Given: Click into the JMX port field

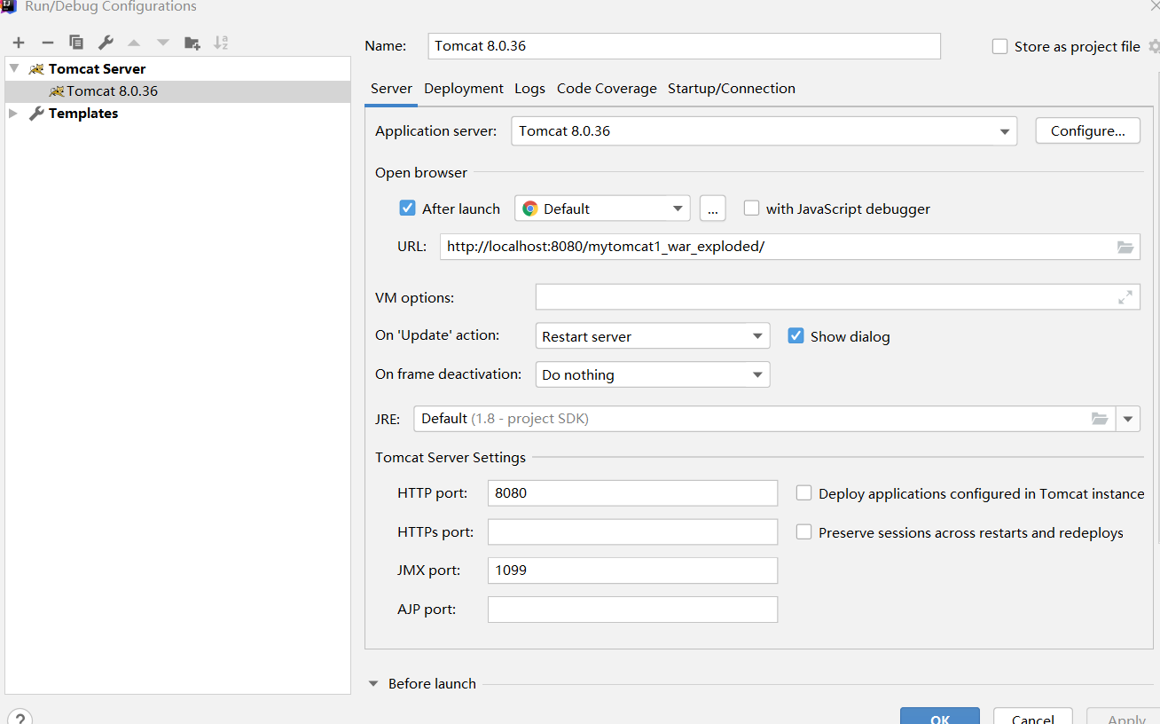Looking at the screenshot, I should [x=632, y=571].
